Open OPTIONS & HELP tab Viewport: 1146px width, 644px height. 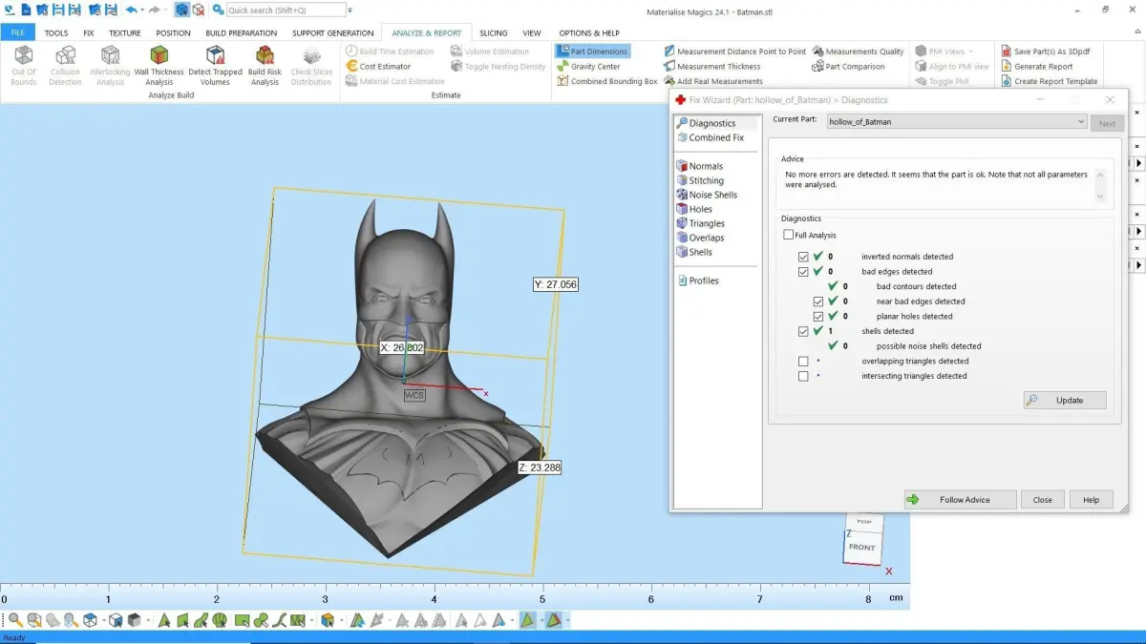[589, 32]
